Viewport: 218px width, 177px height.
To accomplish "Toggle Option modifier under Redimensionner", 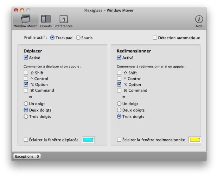I will tap(119, 84).
